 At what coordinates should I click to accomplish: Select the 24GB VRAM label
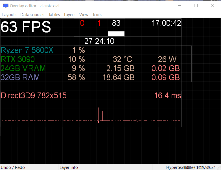coord(23,68)
